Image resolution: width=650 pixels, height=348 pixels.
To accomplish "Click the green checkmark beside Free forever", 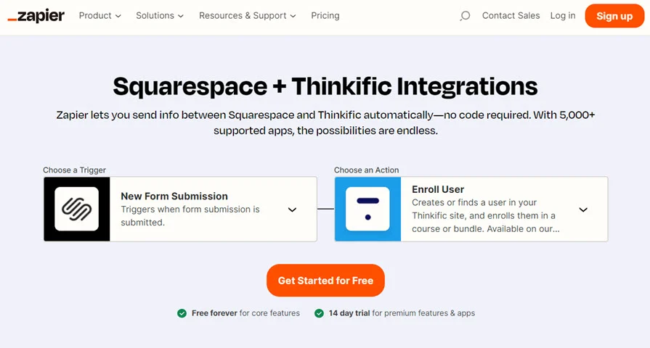I will 182,313.
